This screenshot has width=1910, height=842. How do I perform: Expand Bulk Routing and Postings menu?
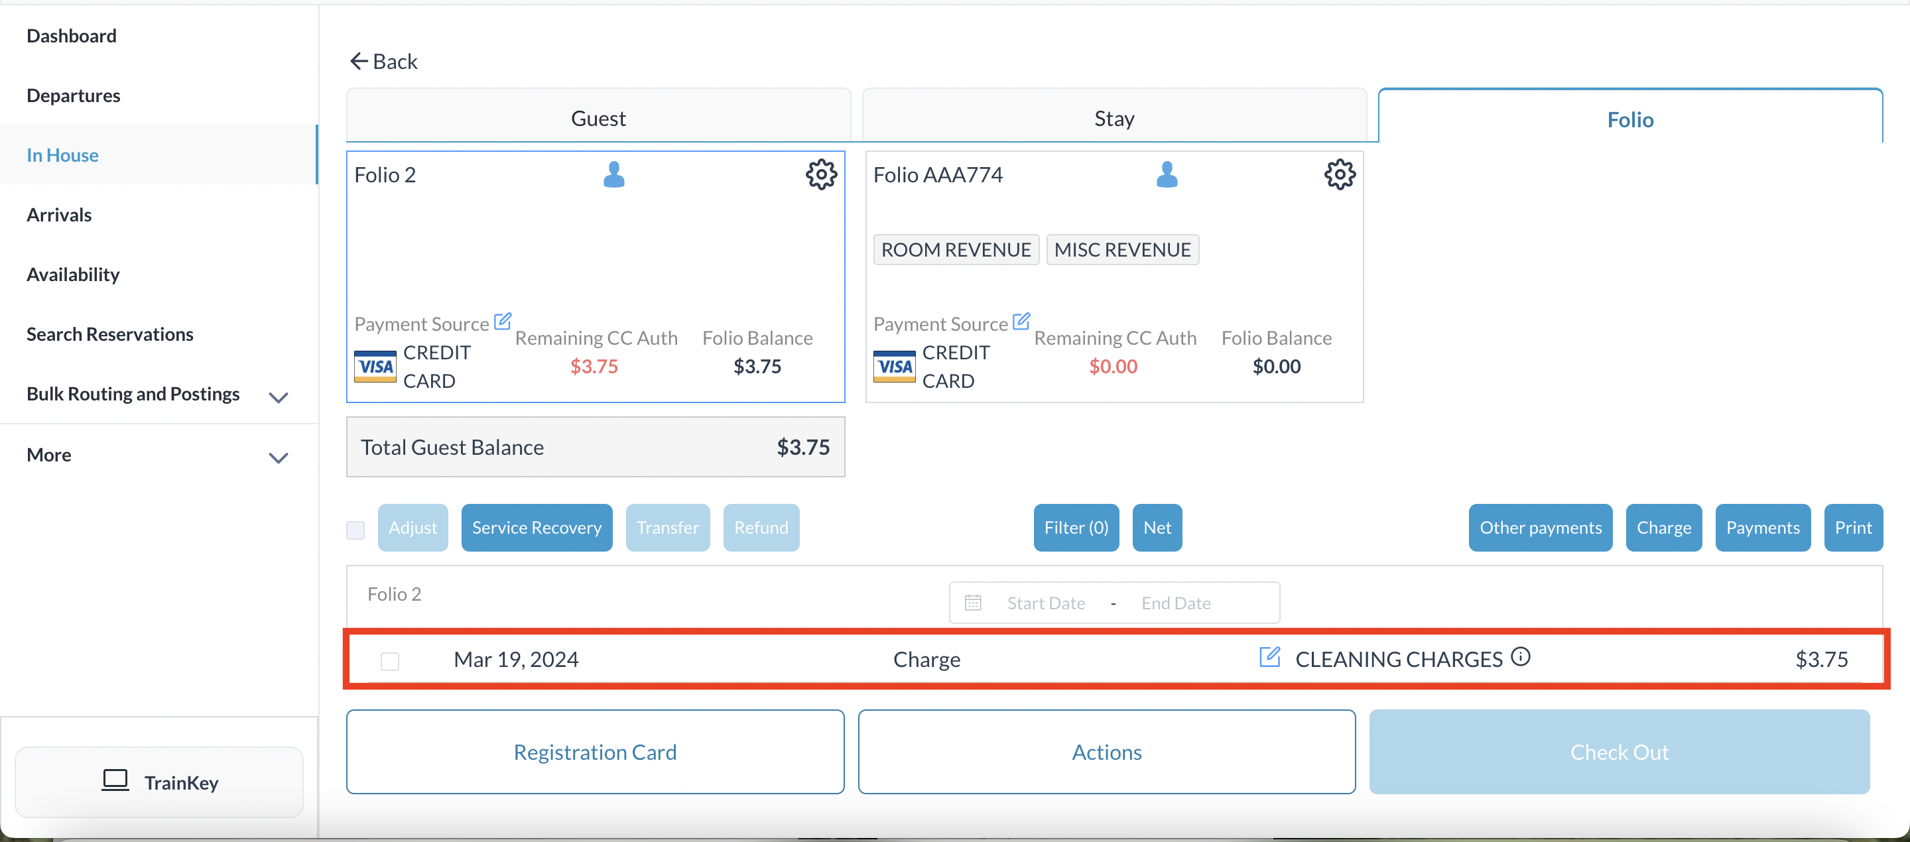coord(278,397)
